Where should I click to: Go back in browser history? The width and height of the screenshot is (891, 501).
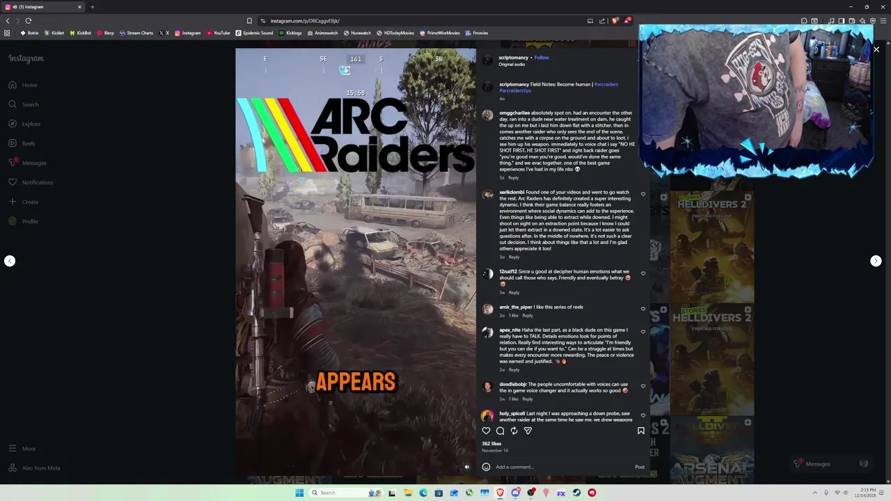pyautogui.click(x=8, y=21)
